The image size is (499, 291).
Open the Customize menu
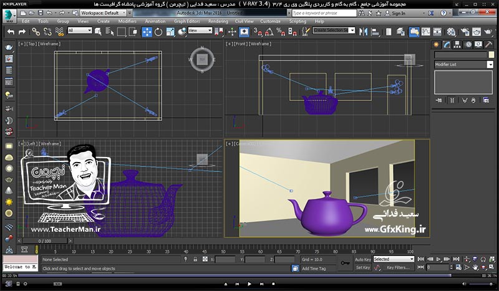coord(270,21)
